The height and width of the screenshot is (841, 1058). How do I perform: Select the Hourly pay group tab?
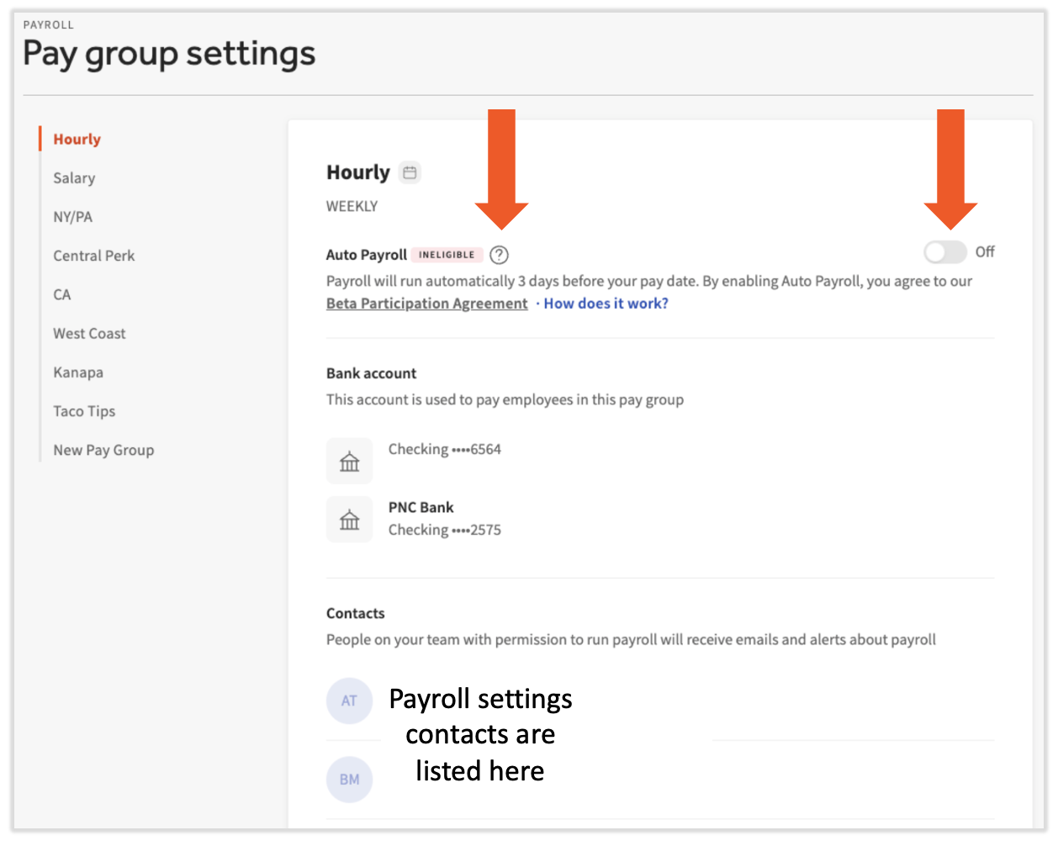[x=77, y=140]
